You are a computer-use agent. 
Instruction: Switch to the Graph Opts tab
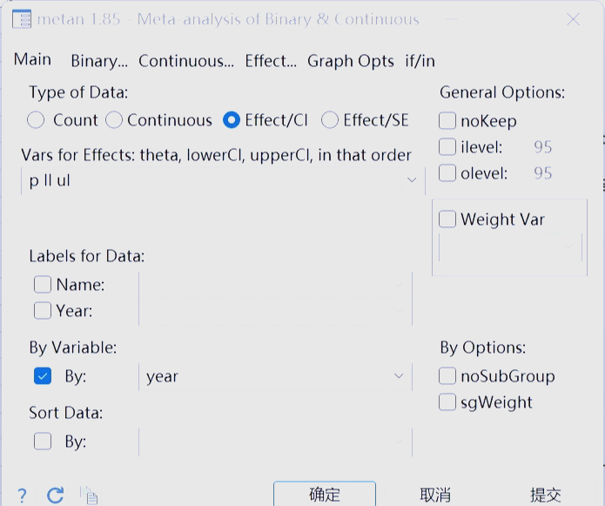350,61
